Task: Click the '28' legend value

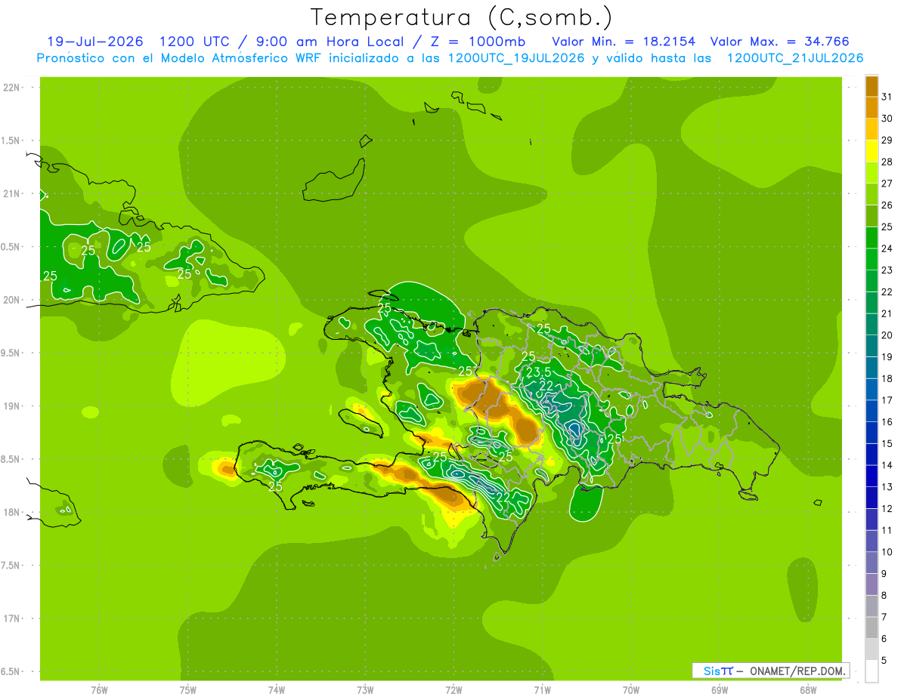Action: click(887, 162)
